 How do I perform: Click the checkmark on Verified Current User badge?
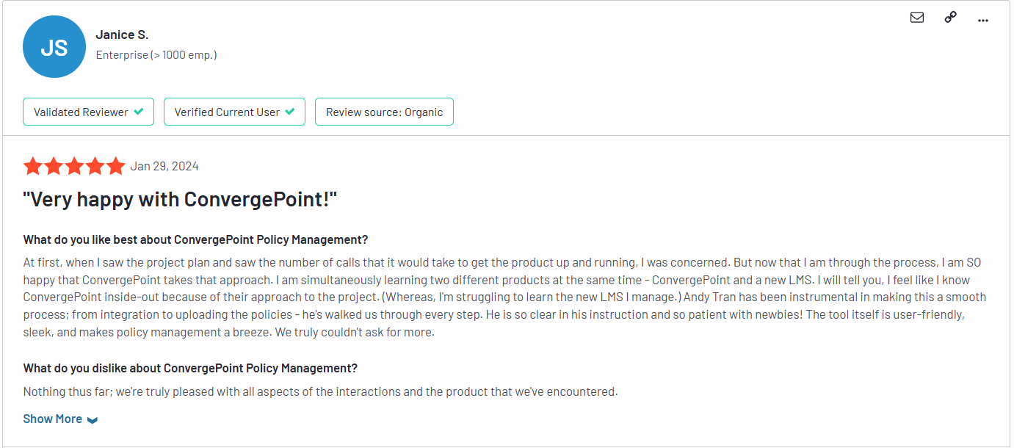tap(291, 111)
